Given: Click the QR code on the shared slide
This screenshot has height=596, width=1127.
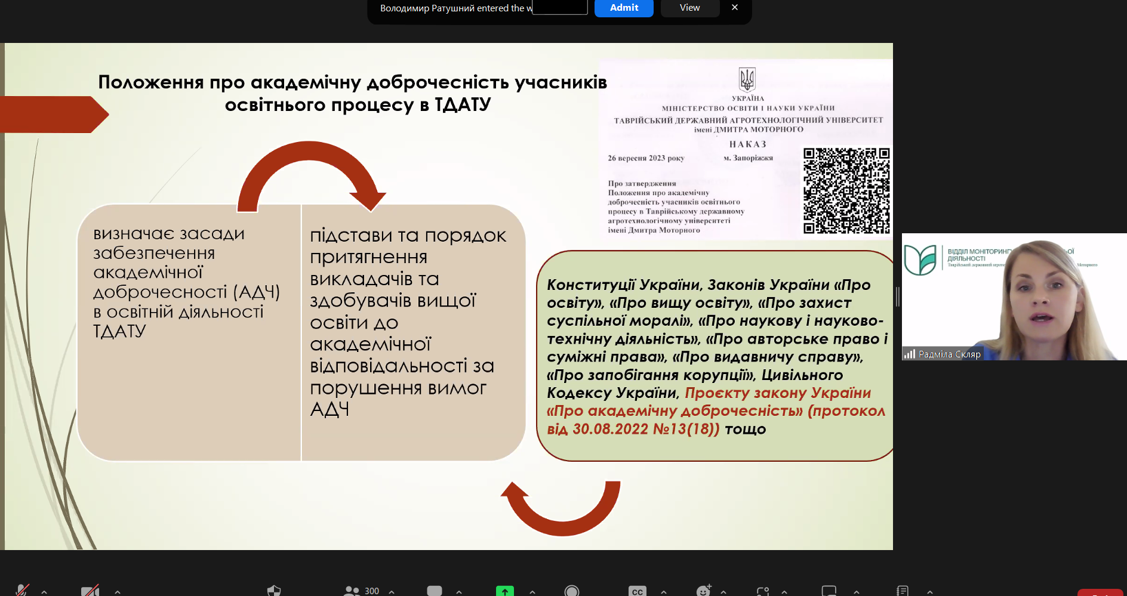Looking at the screenshot, I should tap(846, 191).
